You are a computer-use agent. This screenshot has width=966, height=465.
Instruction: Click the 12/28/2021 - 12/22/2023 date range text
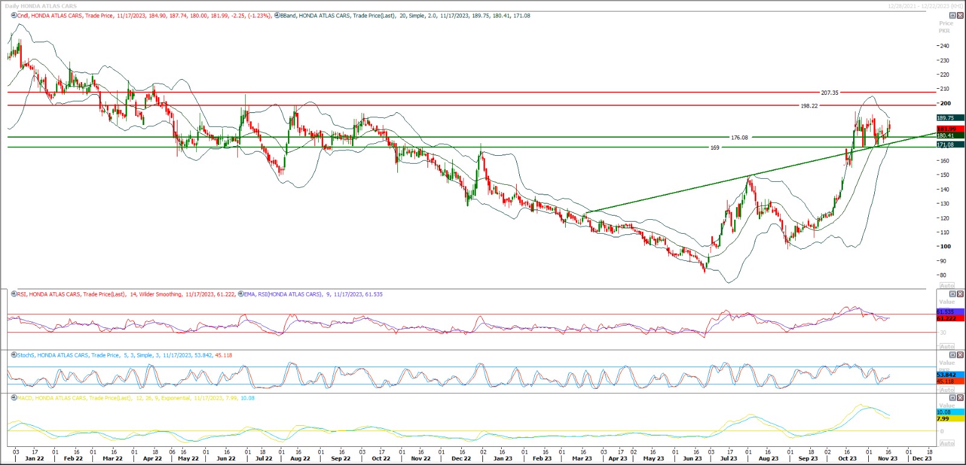(x=926, y=6)
